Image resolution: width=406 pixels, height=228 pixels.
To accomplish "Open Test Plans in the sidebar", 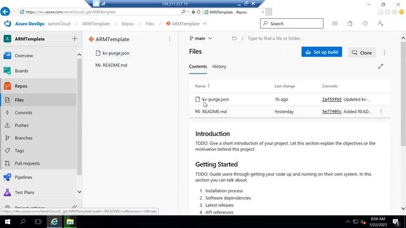I will (25, 193).
